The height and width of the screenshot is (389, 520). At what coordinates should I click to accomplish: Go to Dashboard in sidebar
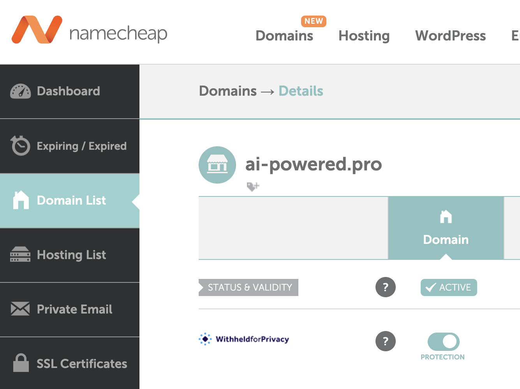[x=70, y=91]
